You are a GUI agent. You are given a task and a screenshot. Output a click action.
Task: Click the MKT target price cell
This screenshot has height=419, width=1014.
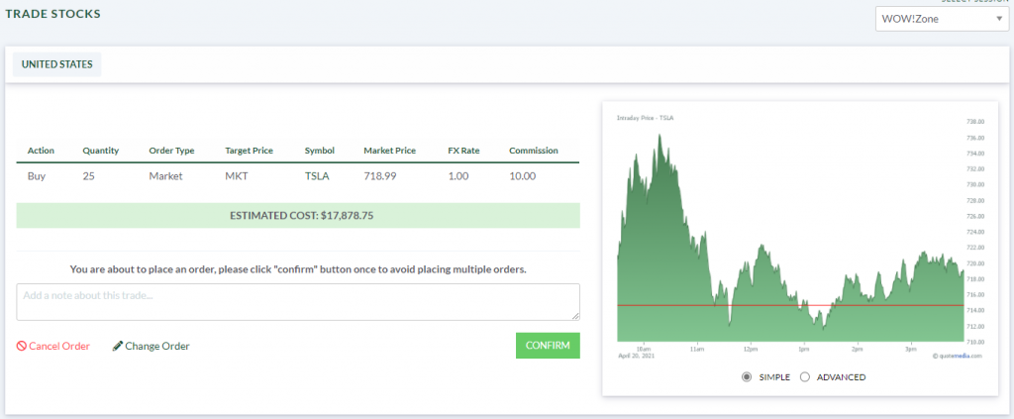tap(236, 175)
